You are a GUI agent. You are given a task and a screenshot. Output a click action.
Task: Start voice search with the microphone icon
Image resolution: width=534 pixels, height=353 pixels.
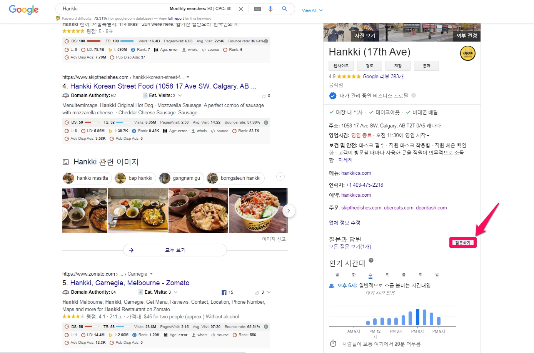[x=270, y=9]
